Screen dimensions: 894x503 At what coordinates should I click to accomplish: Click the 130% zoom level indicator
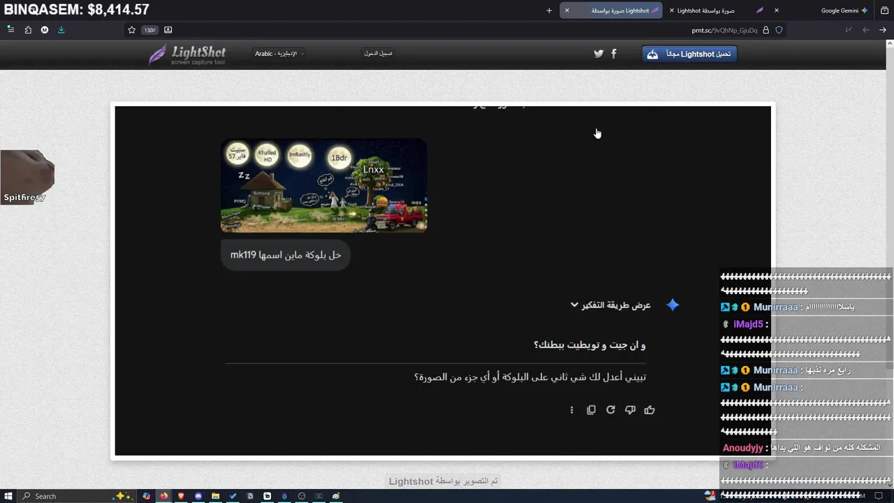[149, 30]
